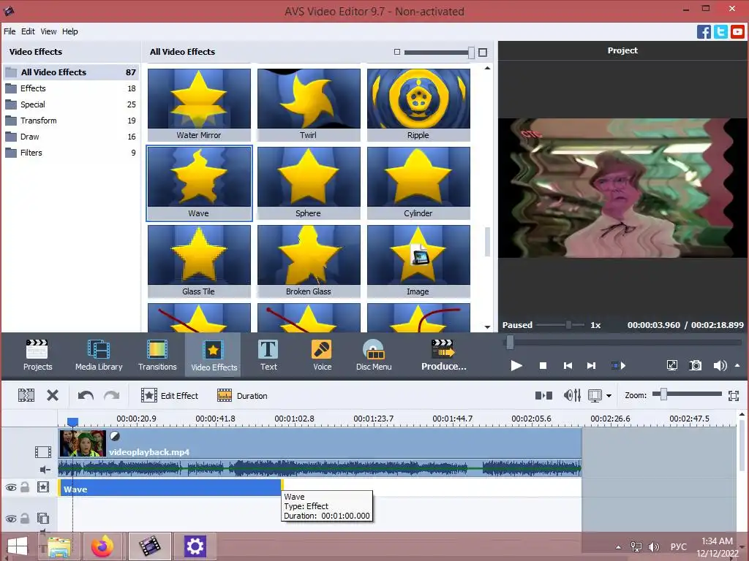Go to next scene
749x561 pixels.
619,366
